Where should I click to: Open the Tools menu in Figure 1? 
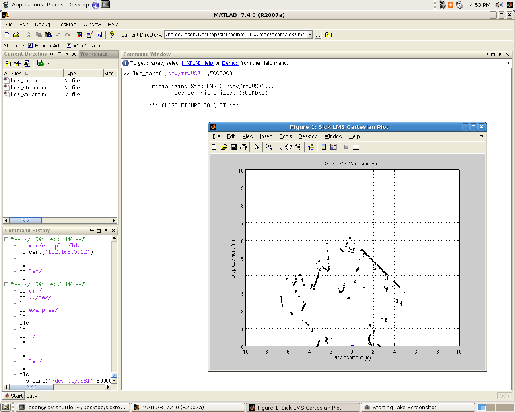tap(286, 136)
